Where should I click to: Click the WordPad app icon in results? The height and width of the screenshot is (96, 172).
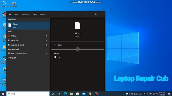(x=9, y=40)
